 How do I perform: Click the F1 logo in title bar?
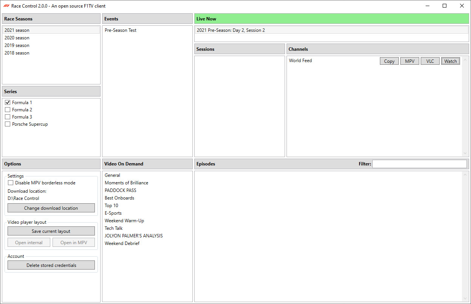pyautogui.click(x=6, y=6)
